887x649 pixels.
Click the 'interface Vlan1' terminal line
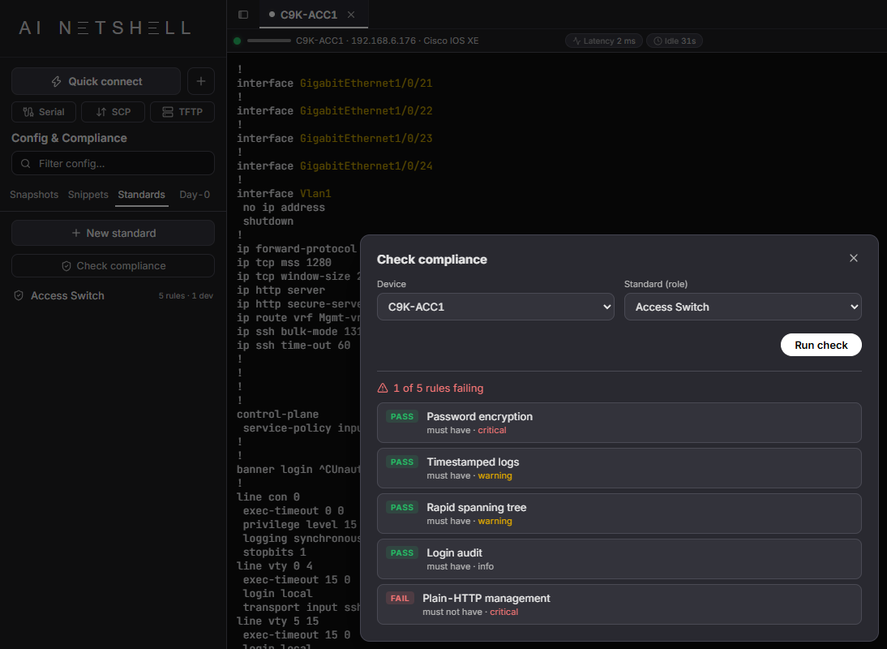coord(284,194)
